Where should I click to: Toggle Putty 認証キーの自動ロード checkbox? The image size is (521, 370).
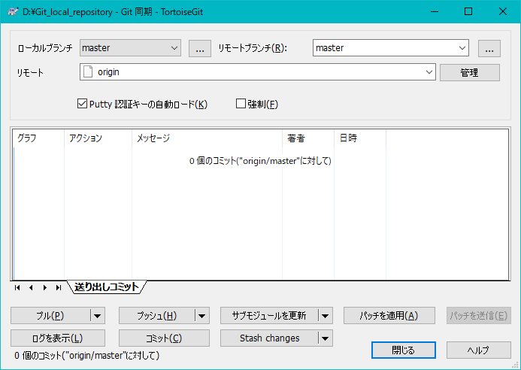point(82,104)
